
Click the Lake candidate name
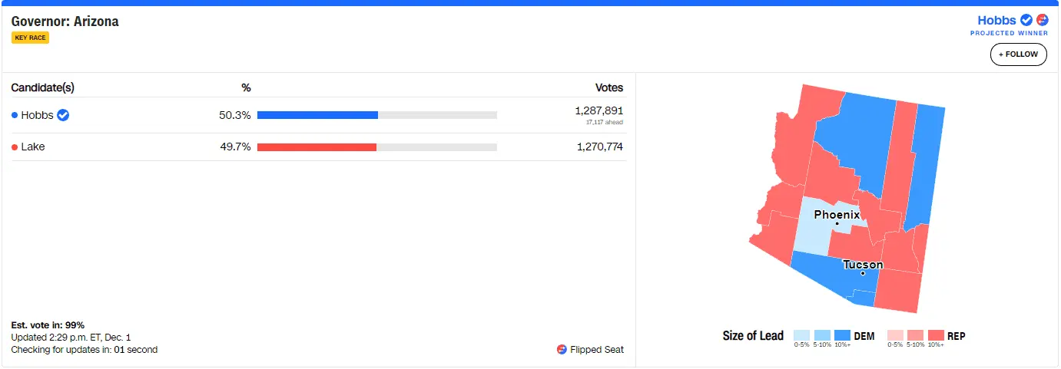[33, 147]
